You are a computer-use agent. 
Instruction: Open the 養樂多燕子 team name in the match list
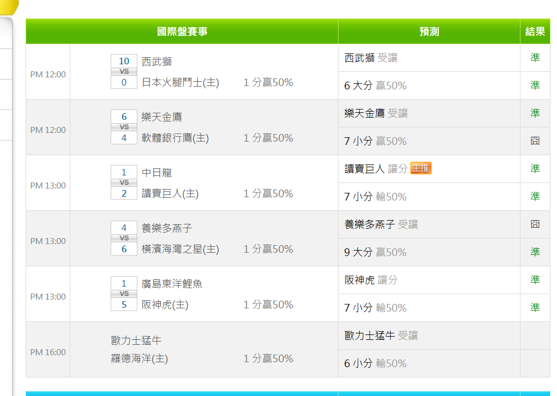click(167, 228)
